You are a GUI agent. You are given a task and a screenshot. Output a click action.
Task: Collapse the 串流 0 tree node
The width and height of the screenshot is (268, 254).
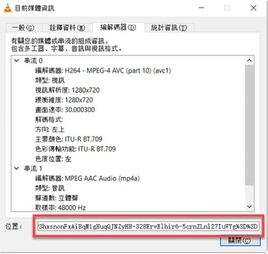point(16,60)
